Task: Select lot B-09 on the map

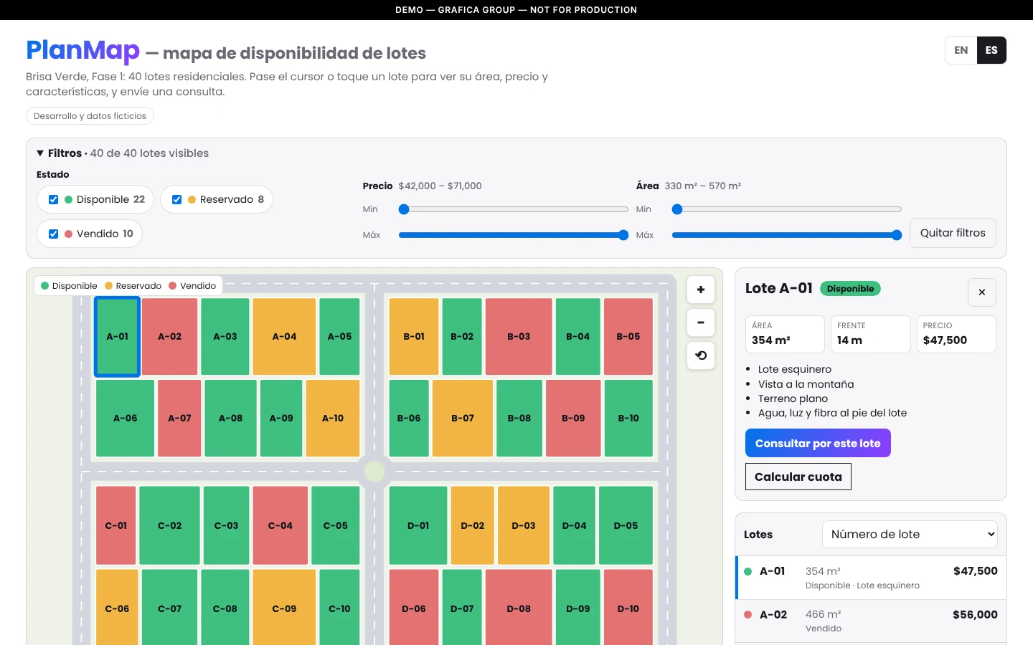Action: click(x=573, y=419)
